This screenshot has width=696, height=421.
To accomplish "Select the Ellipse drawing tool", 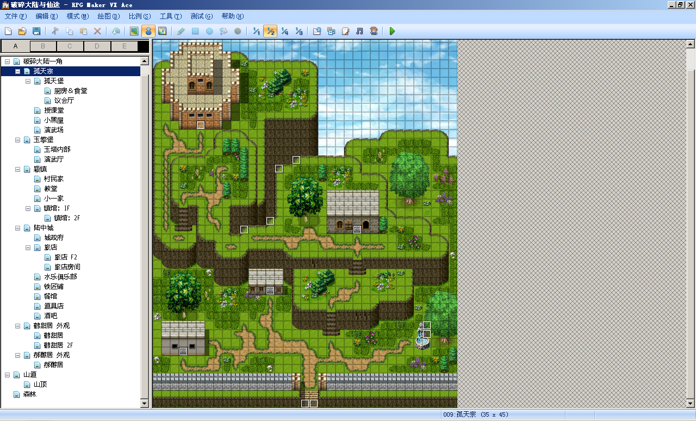I will click(209, 31).
